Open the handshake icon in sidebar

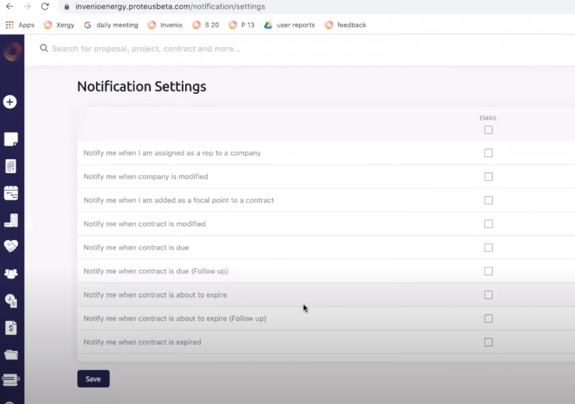coord(11,246)
